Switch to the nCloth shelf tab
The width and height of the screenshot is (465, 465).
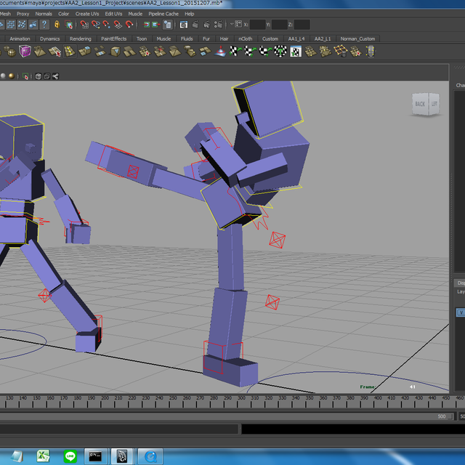tap(246, 39)
